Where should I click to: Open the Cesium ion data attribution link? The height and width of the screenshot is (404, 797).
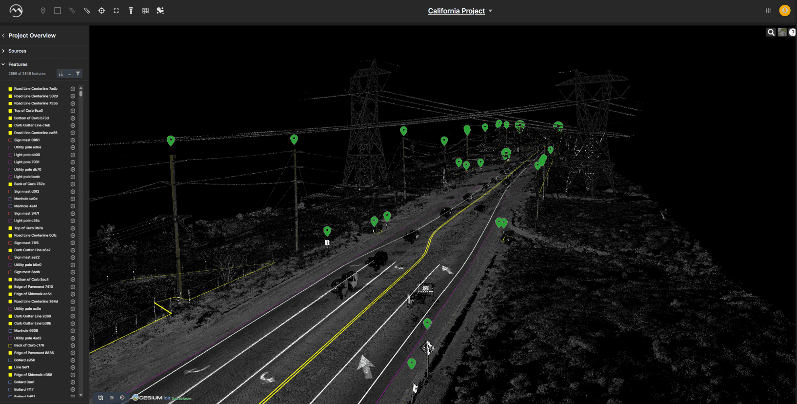coord(181,399)
